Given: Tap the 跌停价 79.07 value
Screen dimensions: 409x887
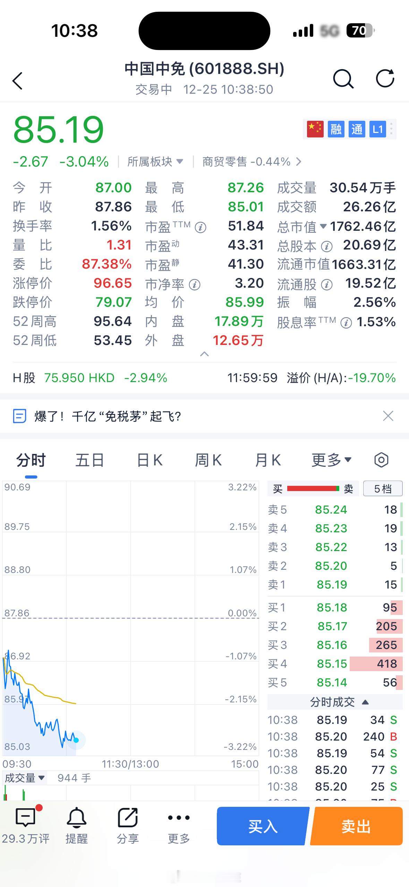Looking at the screenshot, I should point(113,302).
